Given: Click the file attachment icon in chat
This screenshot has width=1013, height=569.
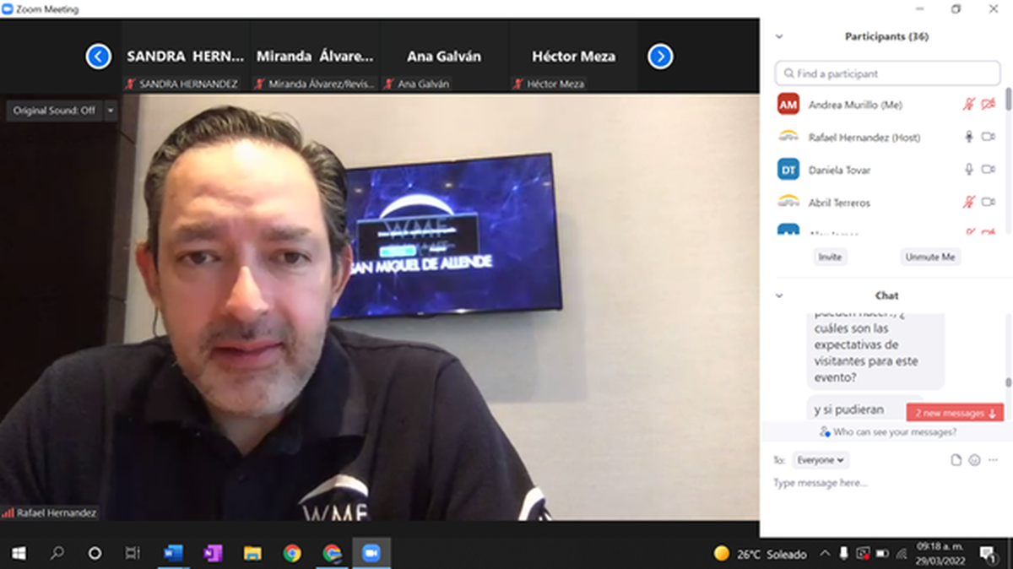Looking at the screenshot, I should [x=956, y=460].
